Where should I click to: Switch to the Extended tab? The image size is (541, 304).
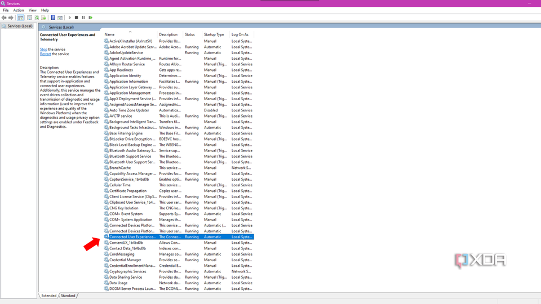pyautogui.click(x=48, y=296)
